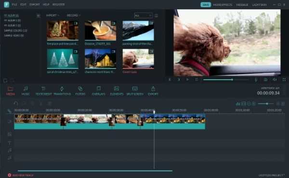Toggle the video track visibility eye icon
The height and width of the screenshot is (178, 289).
10,122
